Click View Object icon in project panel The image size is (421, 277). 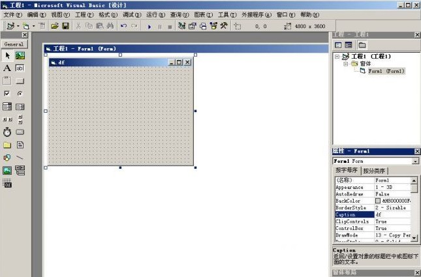349,45
